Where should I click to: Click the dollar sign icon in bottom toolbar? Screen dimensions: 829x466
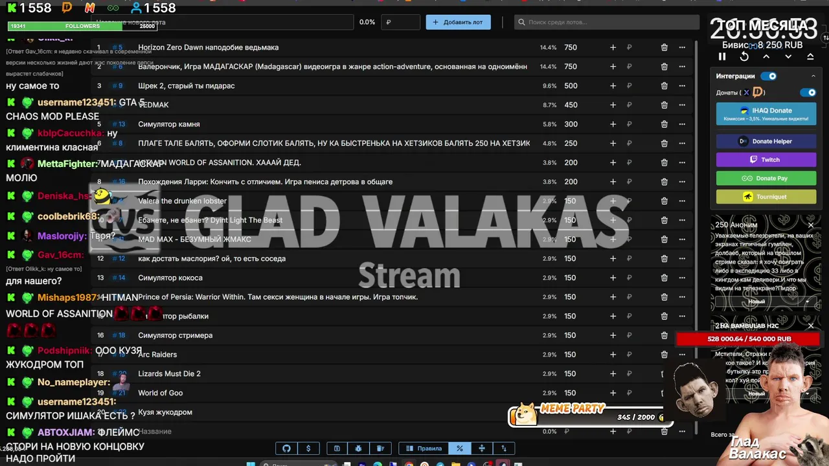308,449
